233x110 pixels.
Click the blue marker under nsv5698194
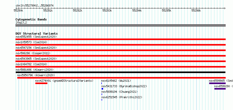(102, 94)
